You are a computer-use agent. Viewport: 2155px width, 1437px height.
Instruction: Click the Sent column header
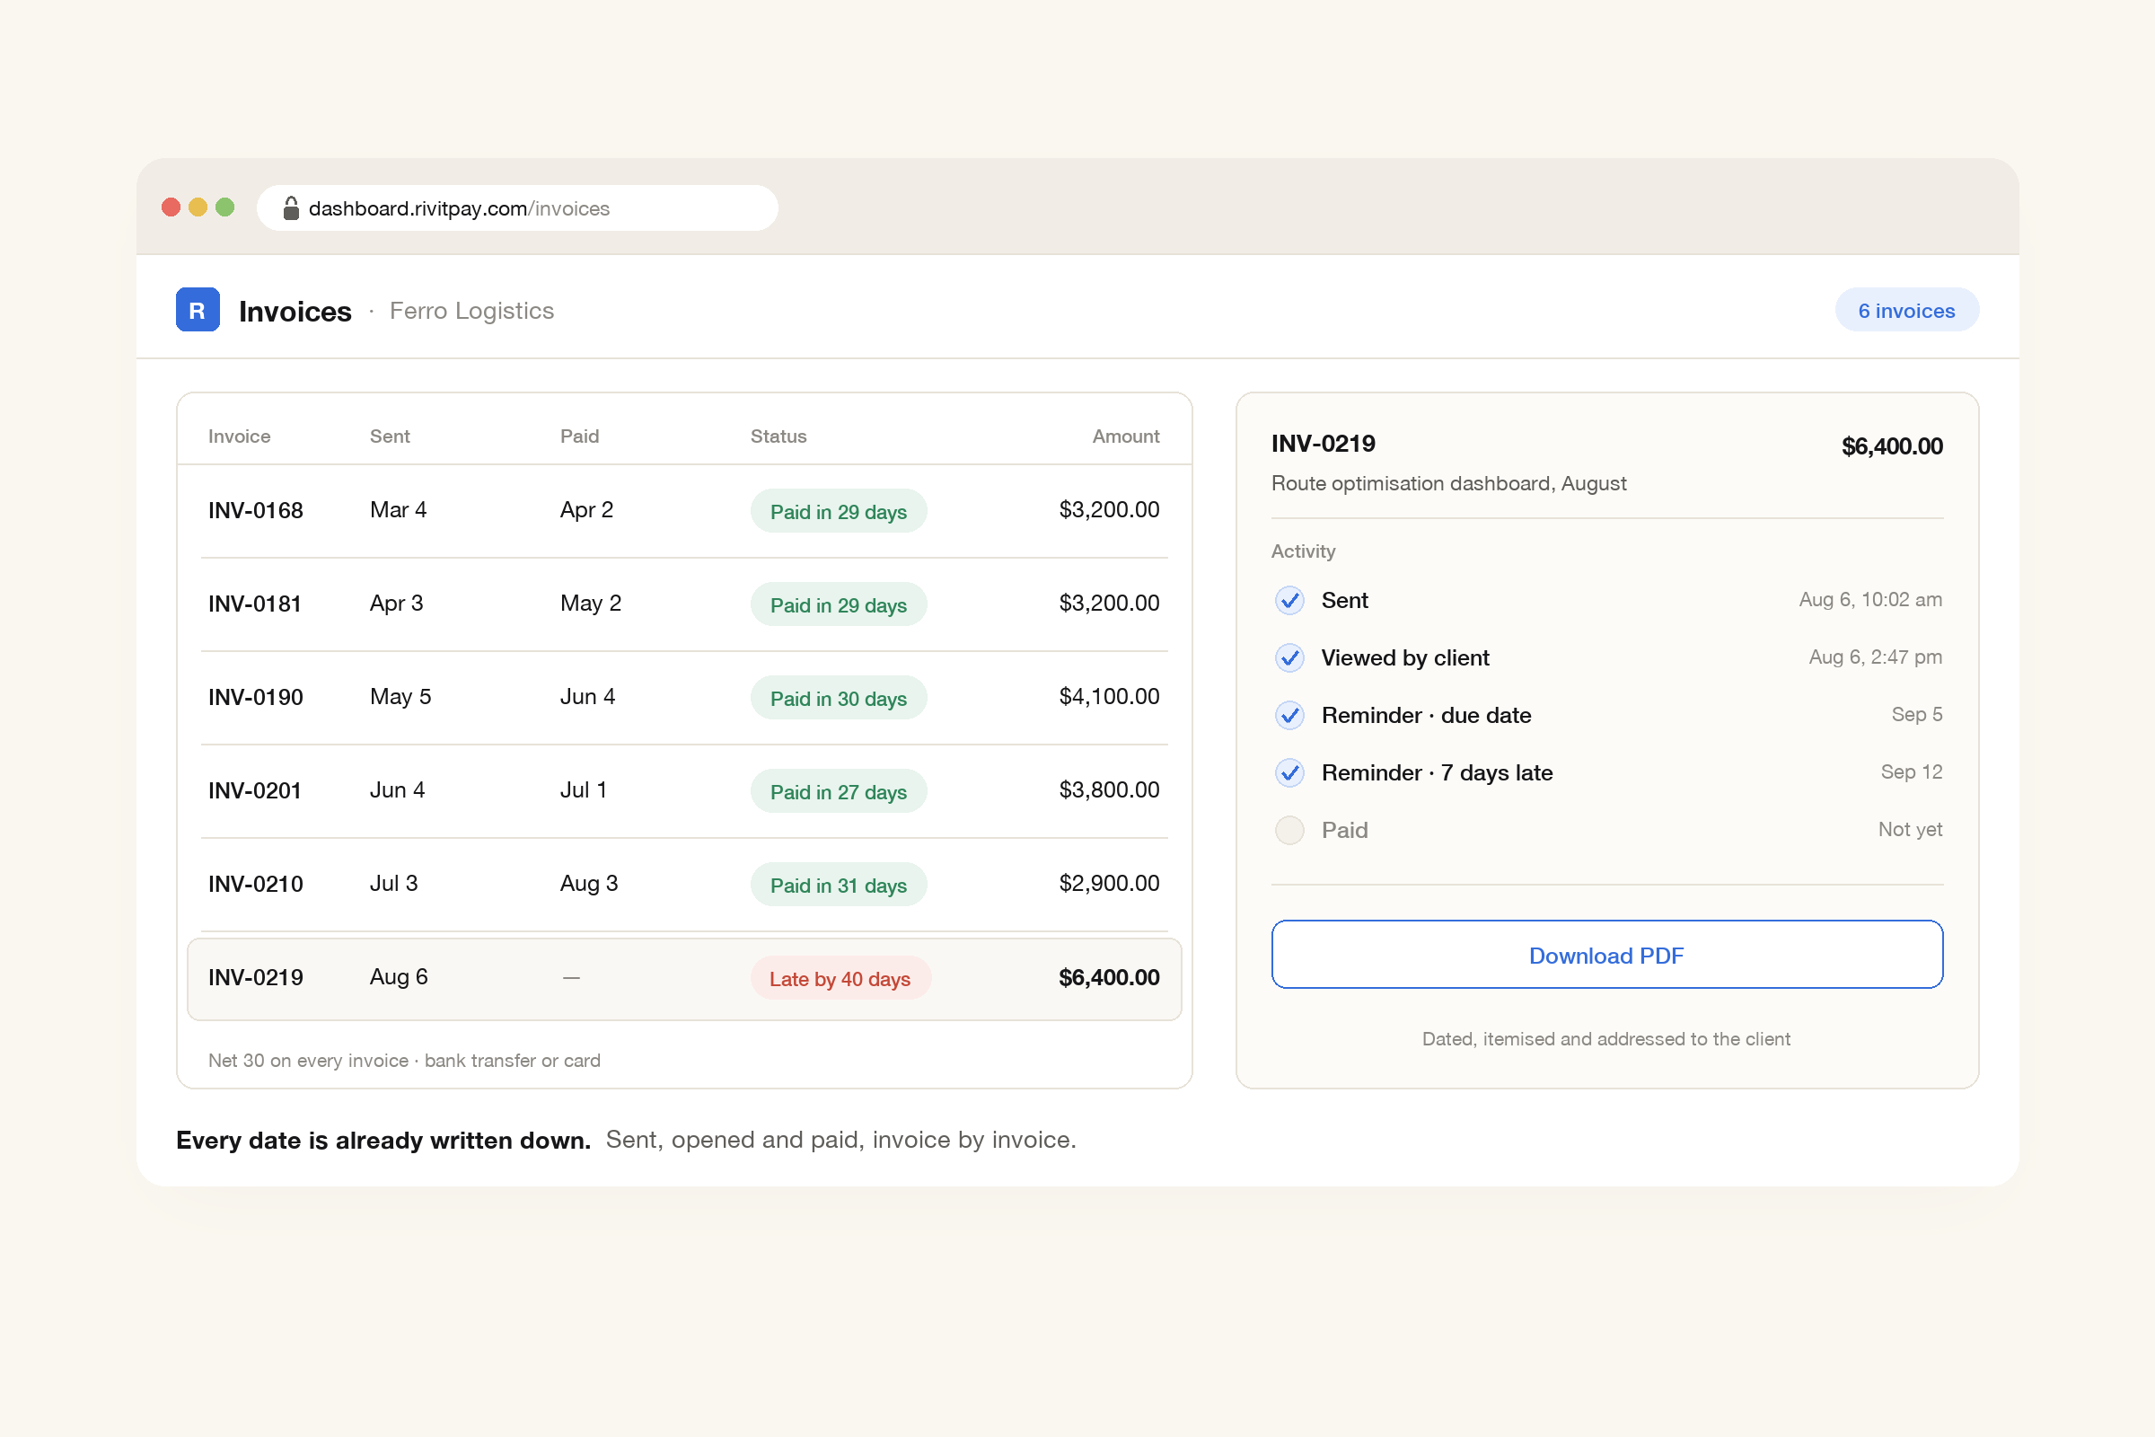click(390, 436)
